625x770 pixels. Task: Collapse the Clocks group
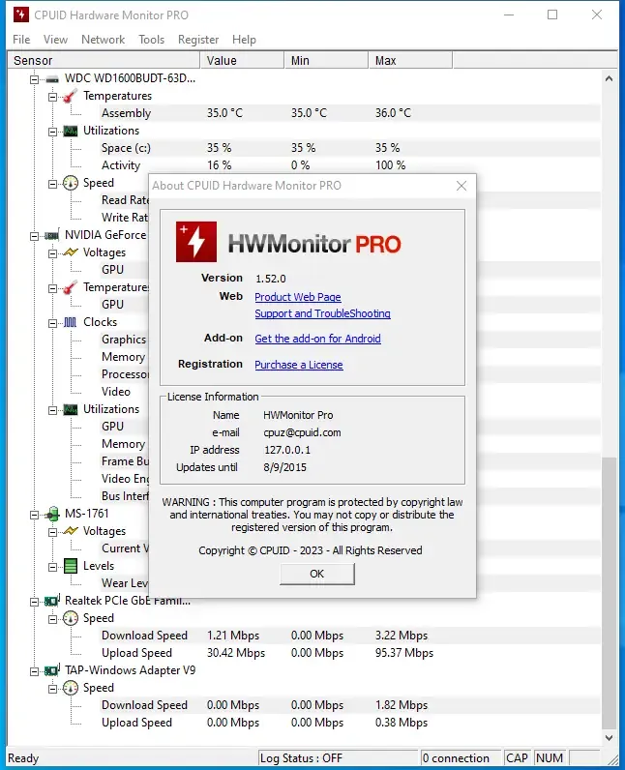tap(52, 323)
